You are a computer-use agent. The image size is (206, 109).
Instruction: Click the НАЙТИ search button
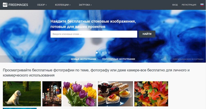(x=147, y=34)
